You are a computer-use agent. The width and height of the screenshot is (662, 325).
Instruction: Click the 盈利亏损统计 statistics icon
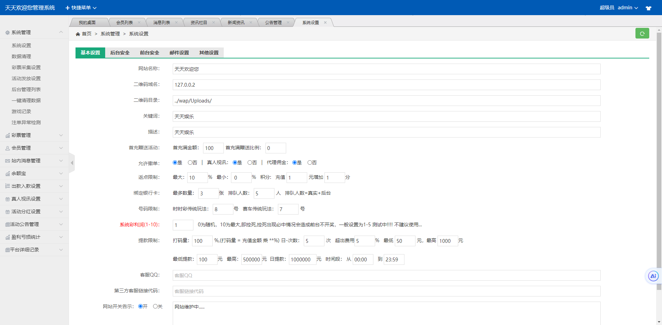pos(7,237)
